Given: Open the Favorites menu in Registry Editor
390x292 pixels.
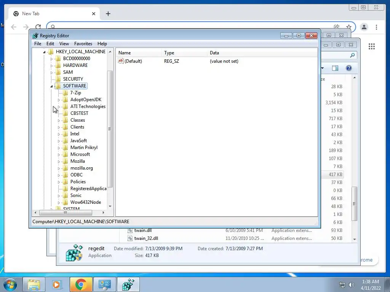Looking at the screenshot, I should [x=83, y=44].
